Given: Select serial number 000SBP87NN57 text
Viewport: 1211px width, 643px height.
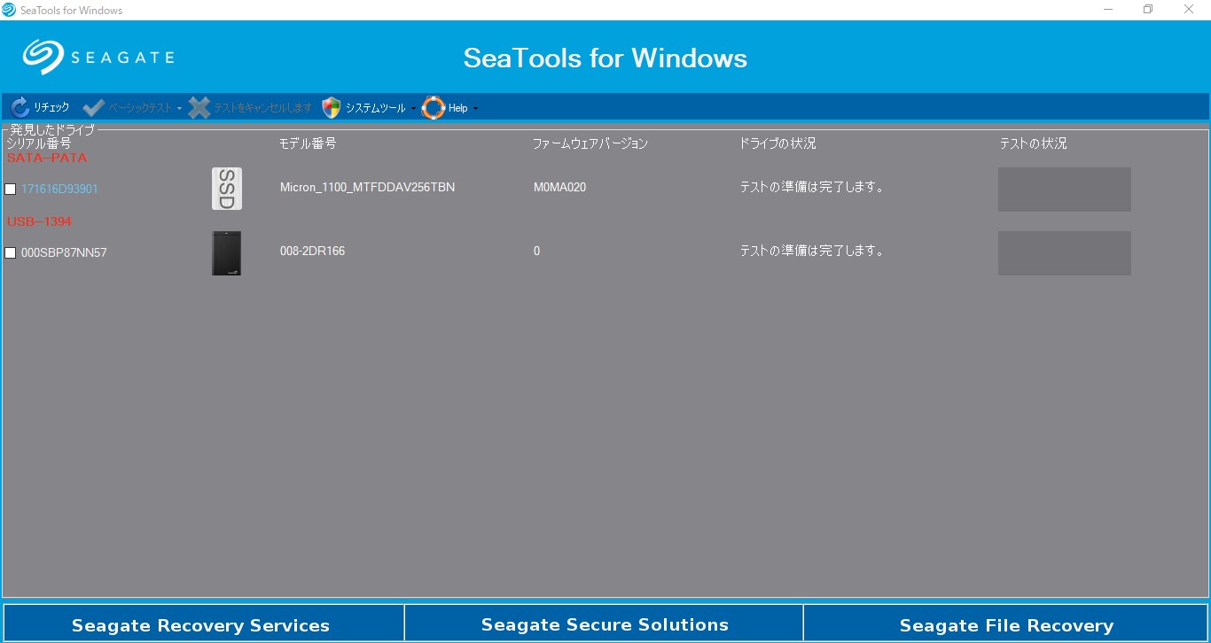Looking at the screenshot, I should click(x=64, y=253).
